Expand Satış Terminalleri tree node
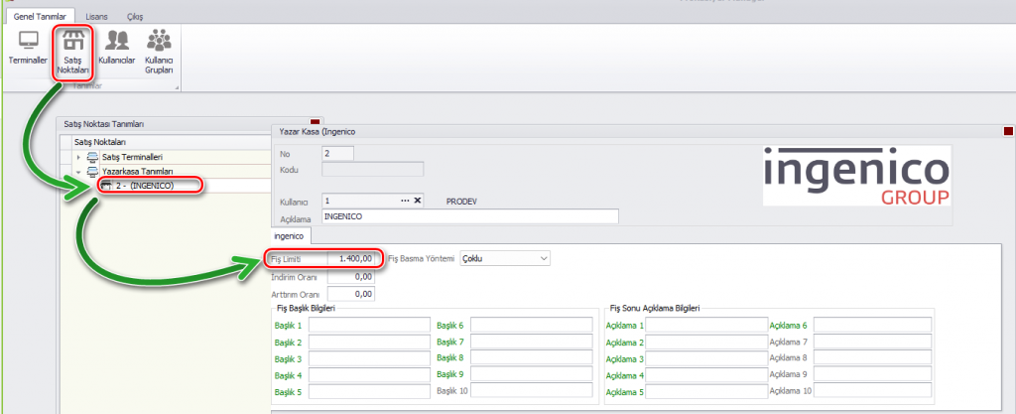The width and height of the screenshot is (1016, 414). [79, 158]
